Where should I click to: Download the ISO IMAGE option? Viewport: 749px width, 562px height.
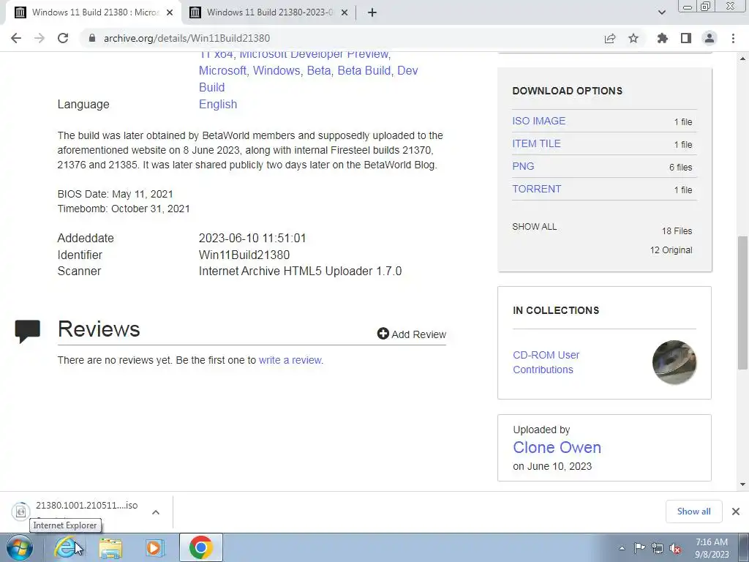click(539, 121)
